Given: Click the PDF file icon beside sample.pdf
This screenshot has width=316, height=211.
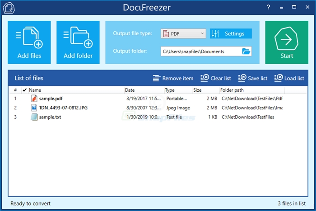Looking at the screenshot, I should [x=34, y=98].
